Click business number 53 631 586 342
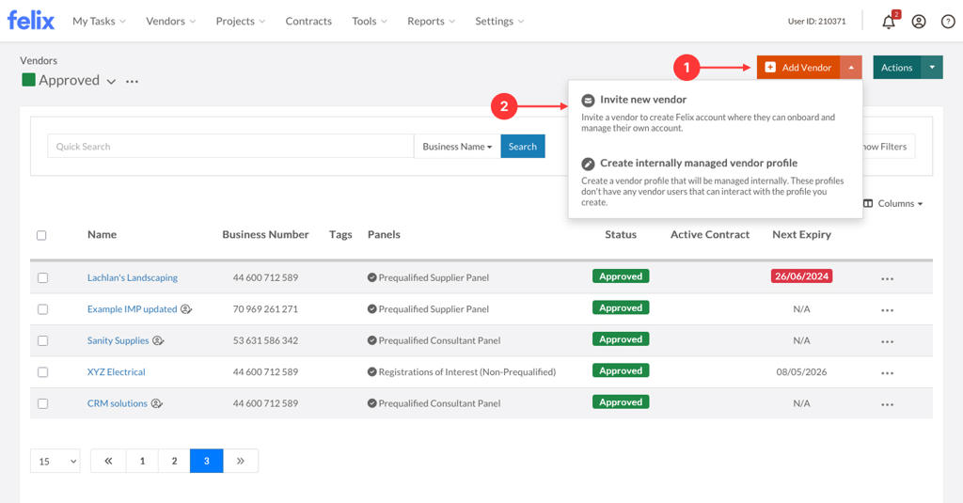The width and height of the screenshot is (963, 503). 265,340
